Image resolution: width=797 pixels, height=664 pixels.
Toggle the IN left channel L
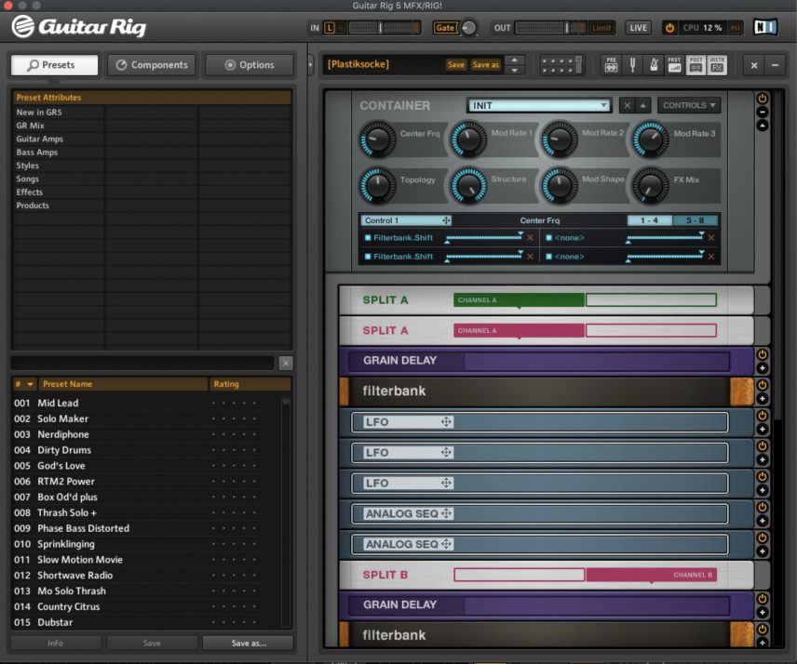coord(330,28)
